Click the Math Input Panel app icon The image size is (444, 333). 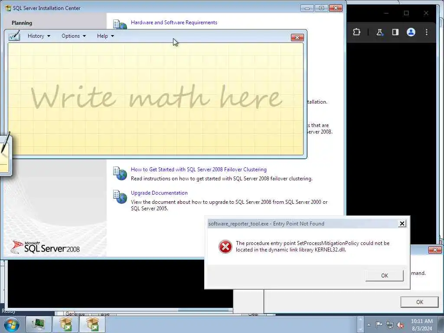pyautogui.click(x=14, y=36)
